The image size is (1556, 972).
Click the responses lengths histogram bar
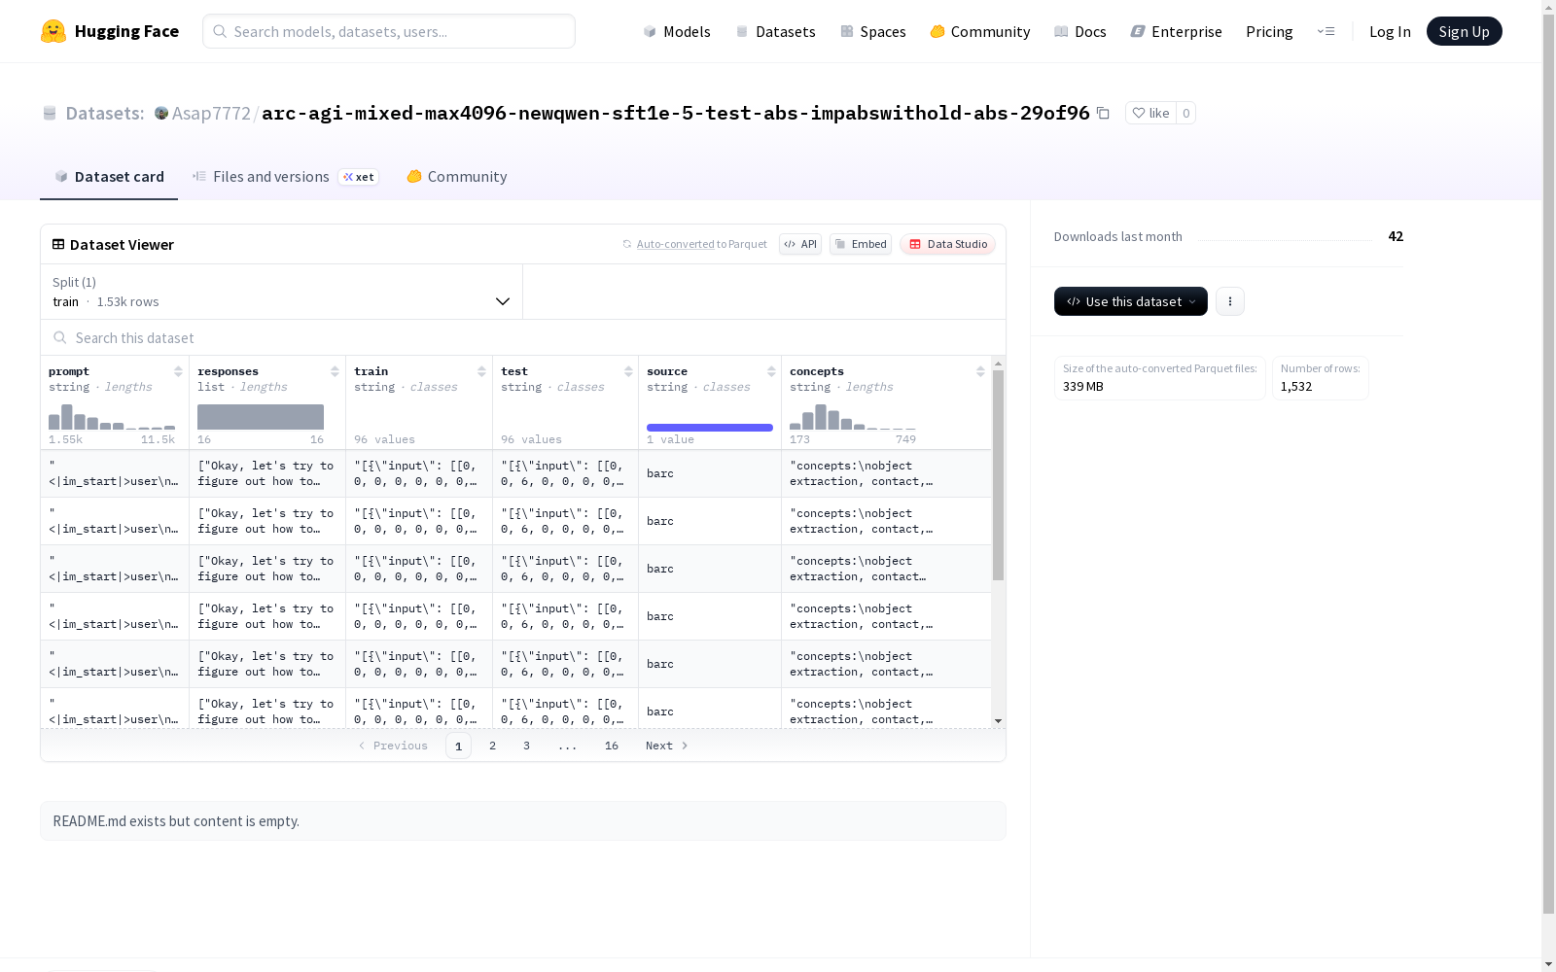pos(261,417)
